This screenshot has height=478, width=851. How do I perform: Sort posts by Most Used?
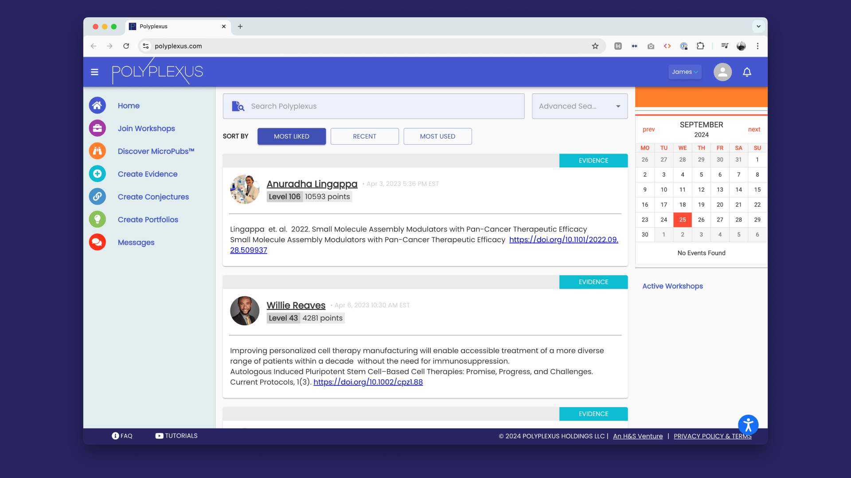tap(437, 136)
